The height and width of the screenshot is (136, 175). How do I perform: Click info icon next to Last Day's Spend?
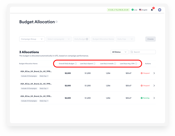pyautogui.click(x=94, y=64)
